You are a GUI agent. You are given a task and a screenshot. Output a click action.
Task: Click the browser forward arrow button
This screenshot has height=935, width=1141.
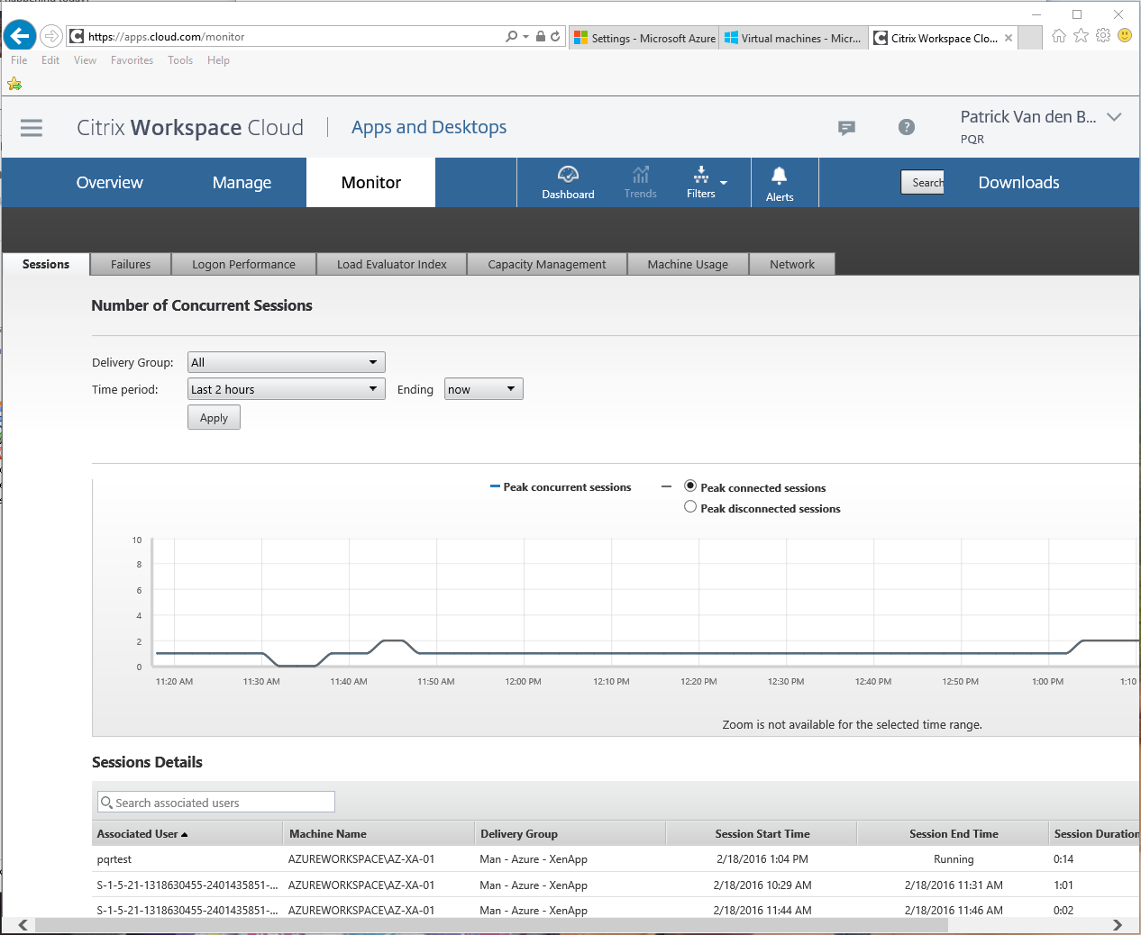coord(51,36)
